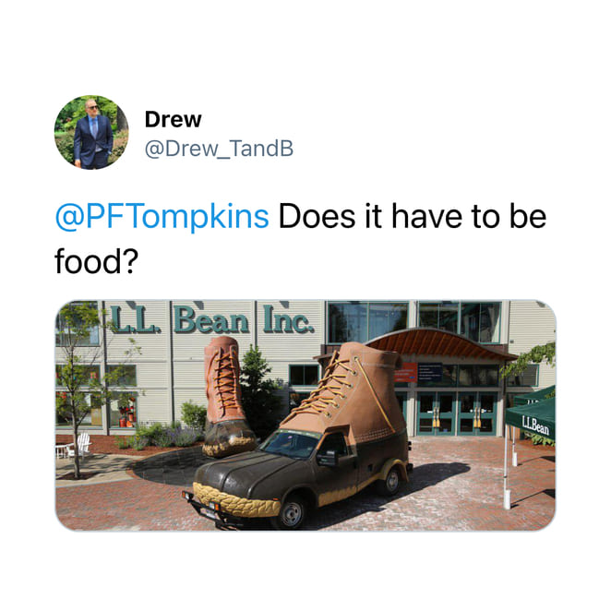Click the word "food?" in the tweet
Image resolution: width=611 pixels, height=611 pixels.
(x=97, y=261)
